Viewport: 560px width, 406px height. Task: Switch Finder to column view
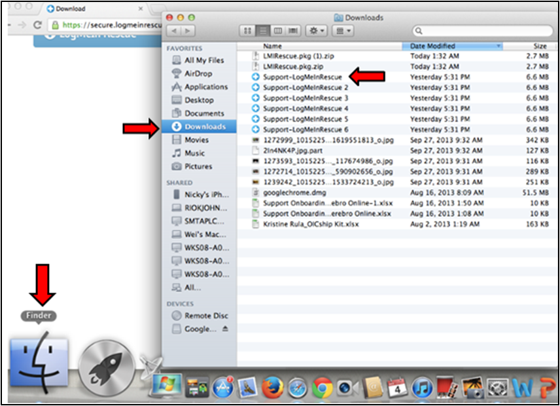click(x=278, y=31)
